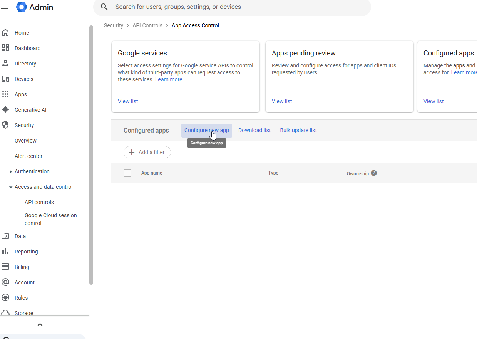Click the search magnifier icon
Screen dimensions: 477x339
(x=104, y=7)
